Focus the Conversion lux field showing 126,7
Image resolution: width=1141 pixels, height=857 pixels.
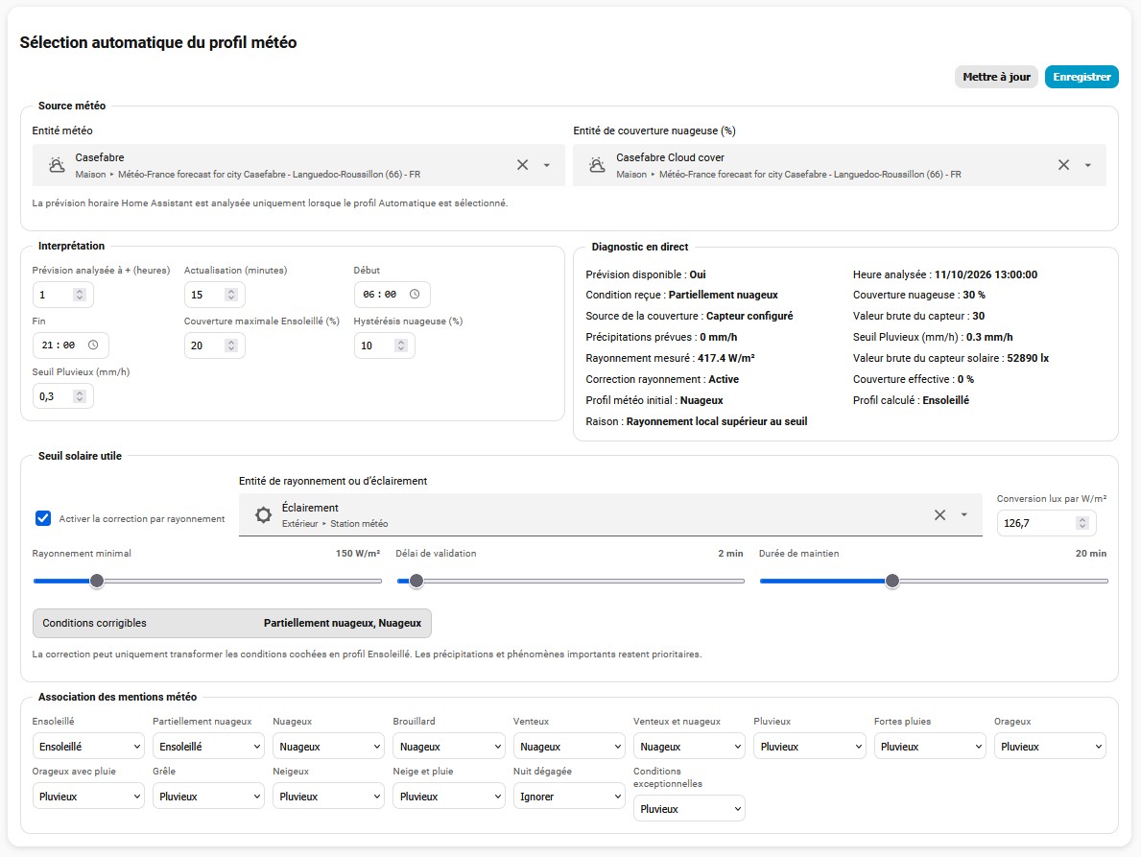(1046, 523)
